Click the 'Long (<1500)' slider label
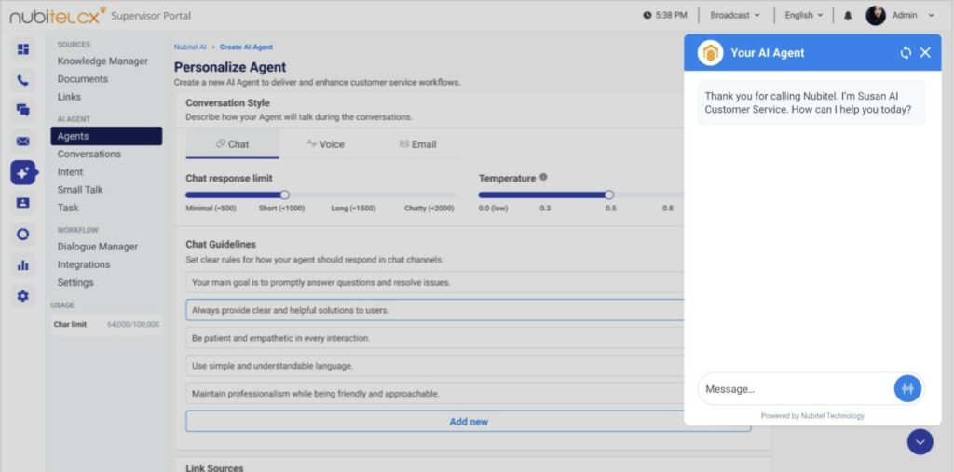The height and width of the screenshot is (472, 954). [x=353, y=208]
